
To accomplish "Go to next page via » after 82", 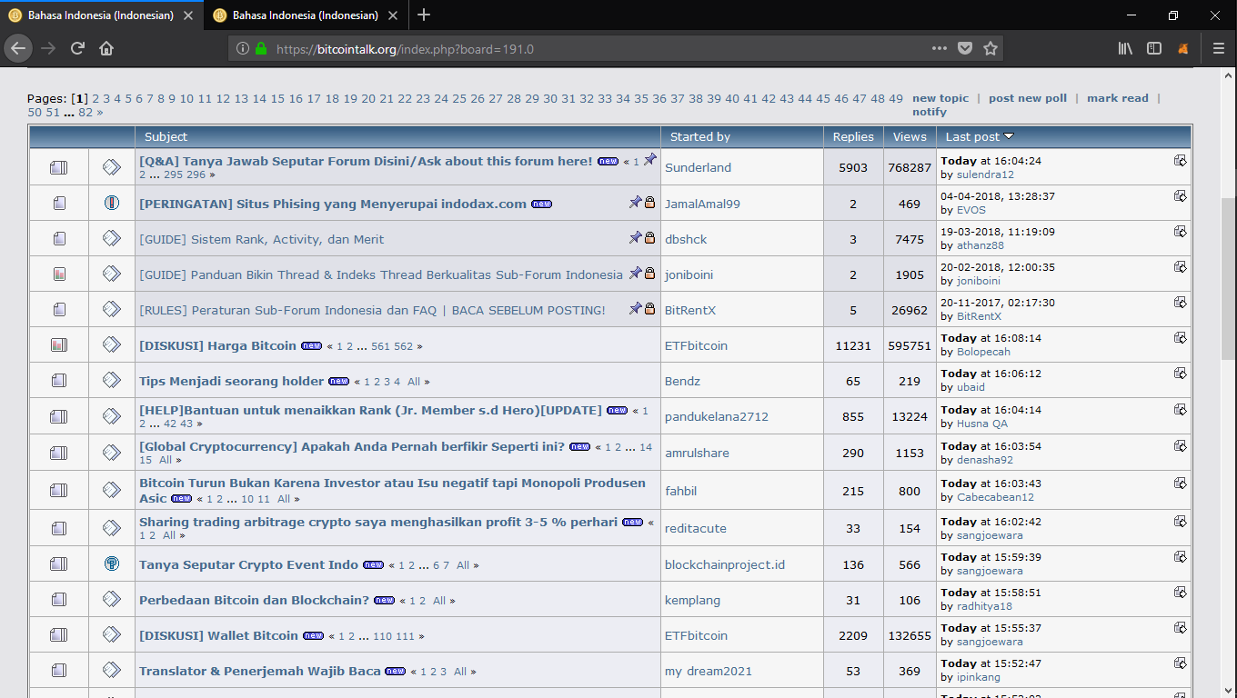I will 99,112.
